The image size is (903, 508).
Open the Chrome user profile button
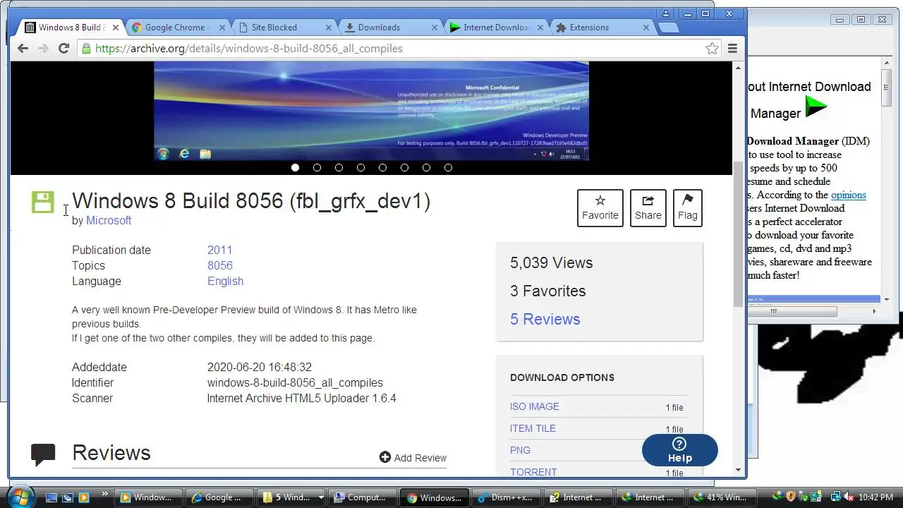click(666, 13)
